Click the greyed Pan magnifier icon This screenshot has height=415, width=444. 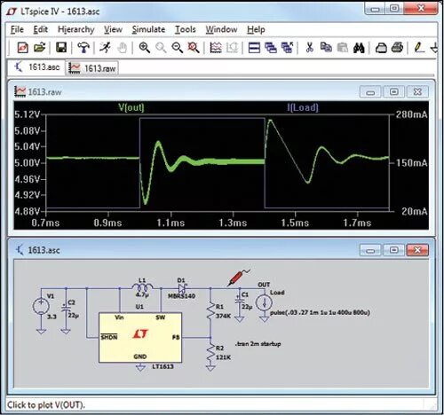161,48
